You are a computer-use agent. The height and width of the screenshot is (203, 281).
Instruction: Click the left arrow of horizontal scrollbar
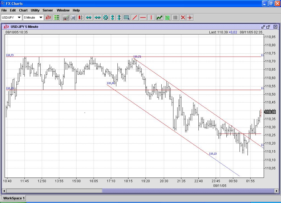point(4,191)
